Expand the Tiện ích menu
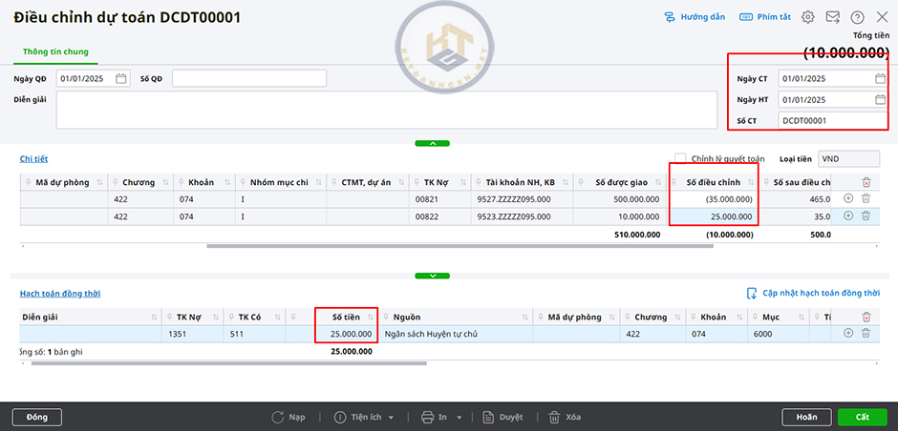Screen dimensions: 898x431 tap(366, 417)
